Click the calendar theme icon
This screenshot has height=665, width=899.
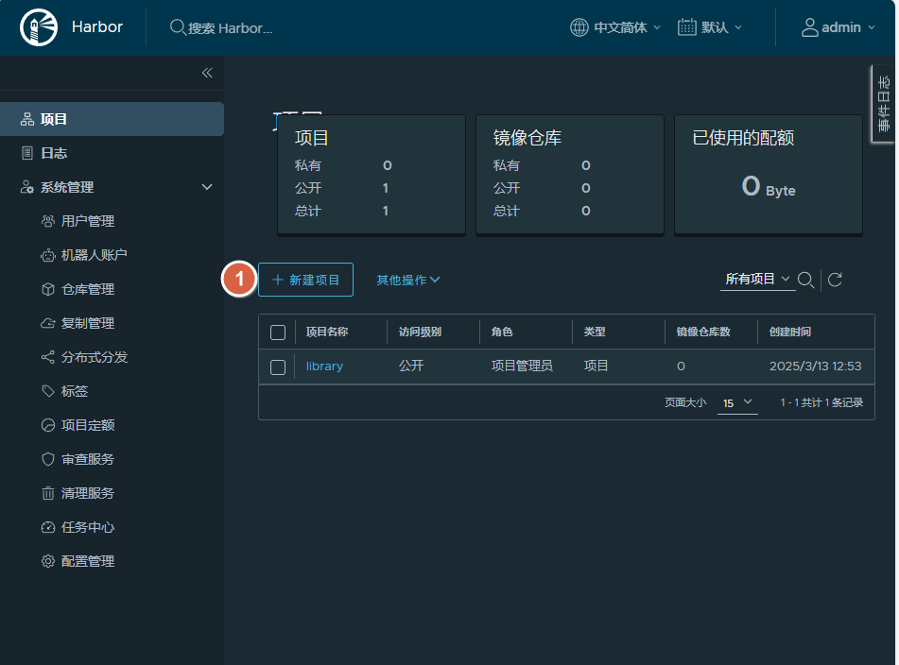coord(687,26)
